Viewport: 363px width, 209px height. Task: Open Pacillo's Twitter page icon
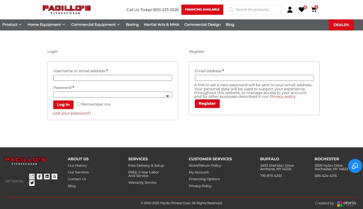[32, 183]
